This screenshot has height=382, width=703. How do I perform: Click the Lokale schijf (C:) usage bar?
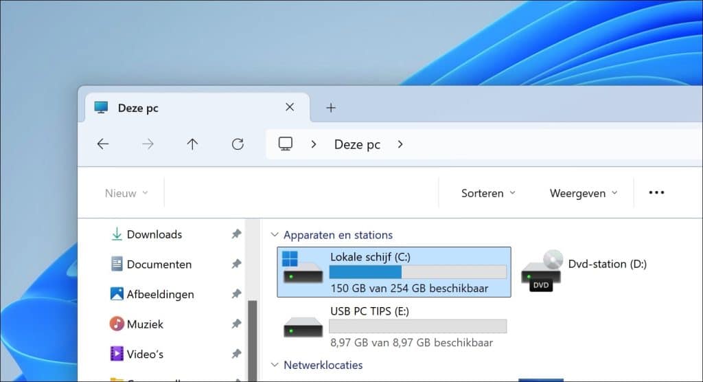418,272
